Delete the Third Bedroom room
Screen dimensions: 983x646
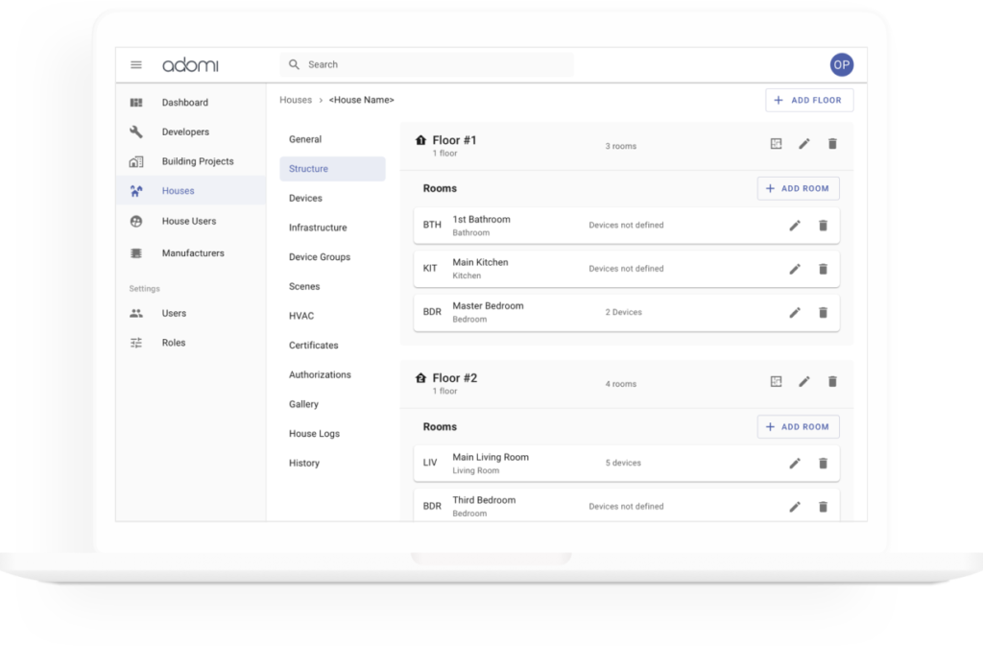pyautogui.click(x=823, y=506)
